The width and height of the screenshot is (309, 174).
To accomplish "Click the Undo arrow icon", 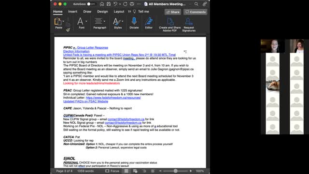I will click(x=115, y=4).
